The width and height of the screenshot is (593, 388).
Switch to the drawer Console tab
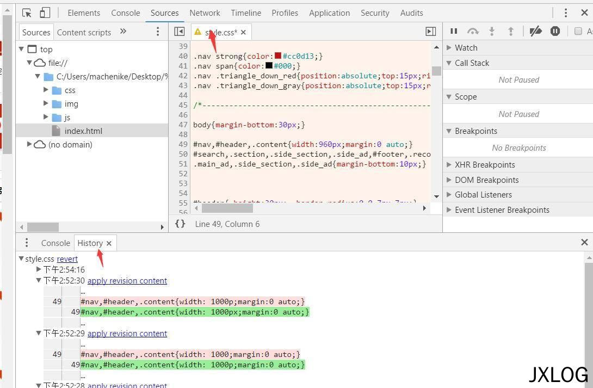[55, 243]
